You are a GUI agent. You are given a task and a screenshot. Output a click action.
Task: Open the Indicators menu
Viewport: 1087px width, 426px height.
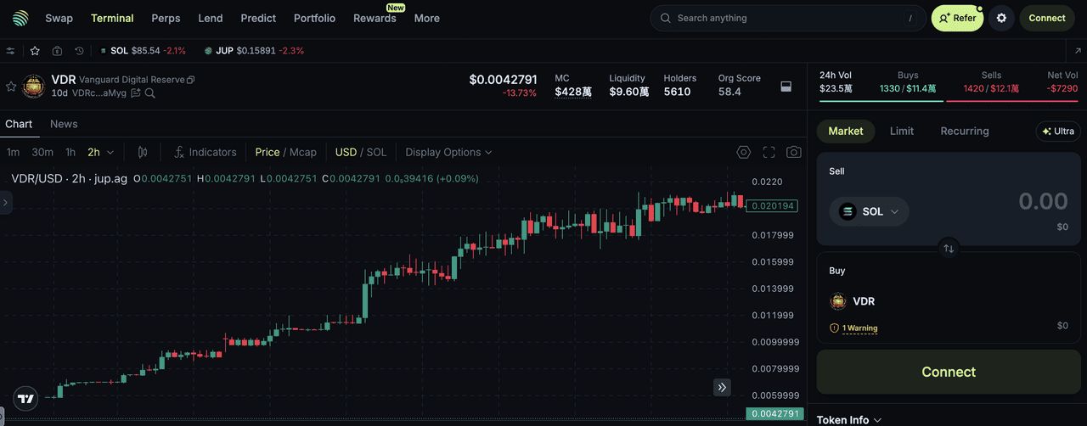[x=205, y=152]
